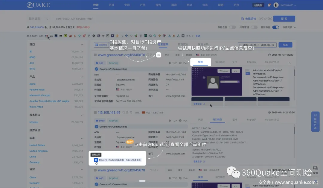Toggle the 数据去重 switch
Viewport: 323px width, 188px height.
(232, 27)
